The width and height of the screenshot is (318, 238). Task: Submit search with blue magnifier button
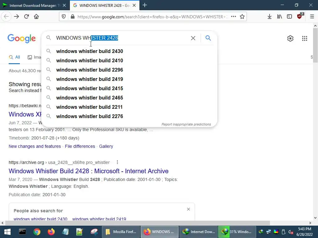(208, 38)
